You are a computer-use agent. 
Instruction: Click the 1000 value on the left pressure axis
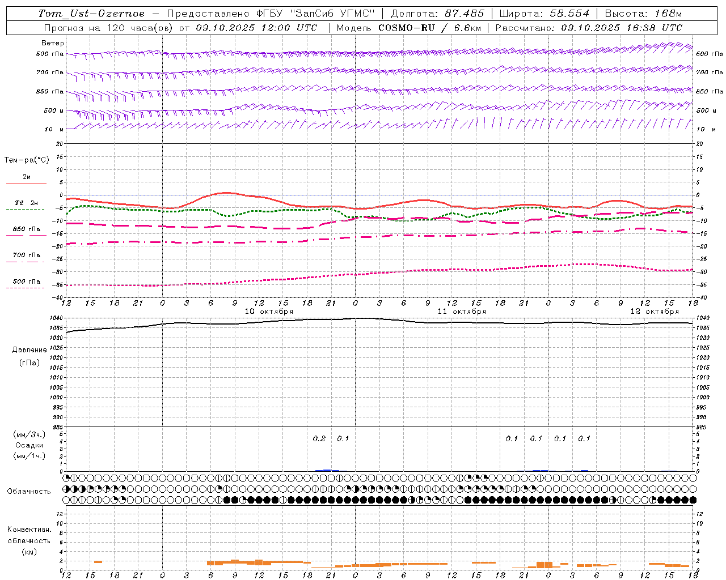click(x=56, y=398)
